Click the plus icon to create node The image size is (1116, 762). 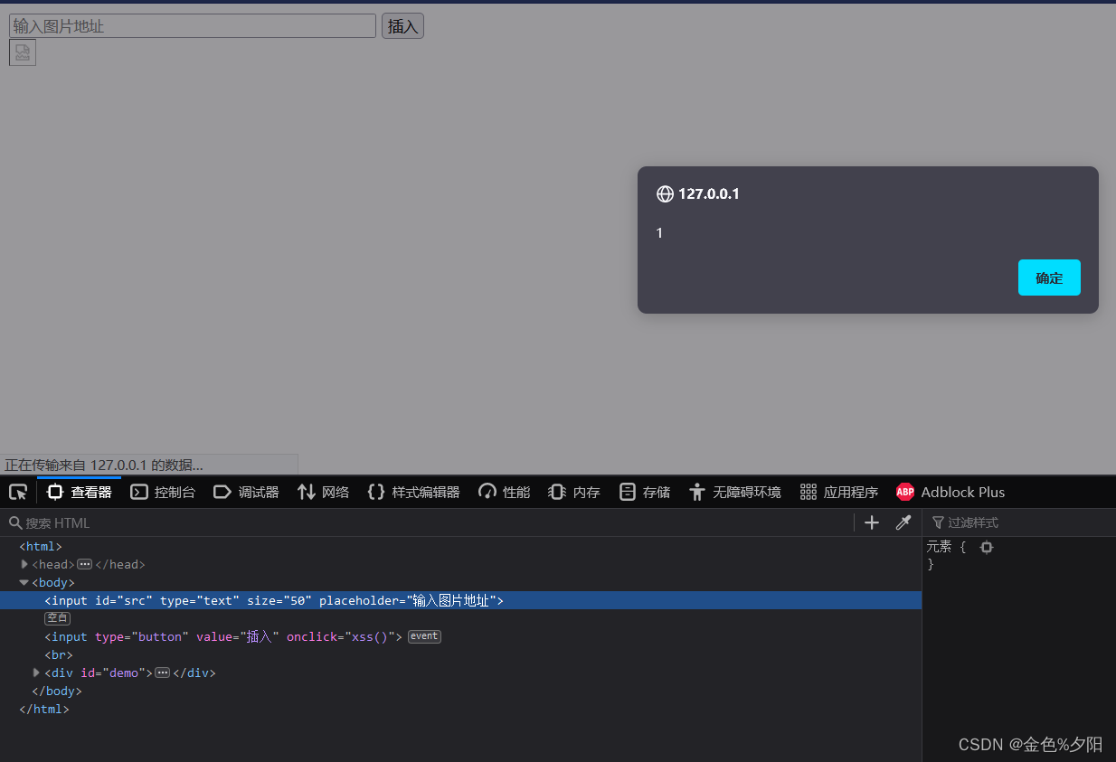point(872,522)
